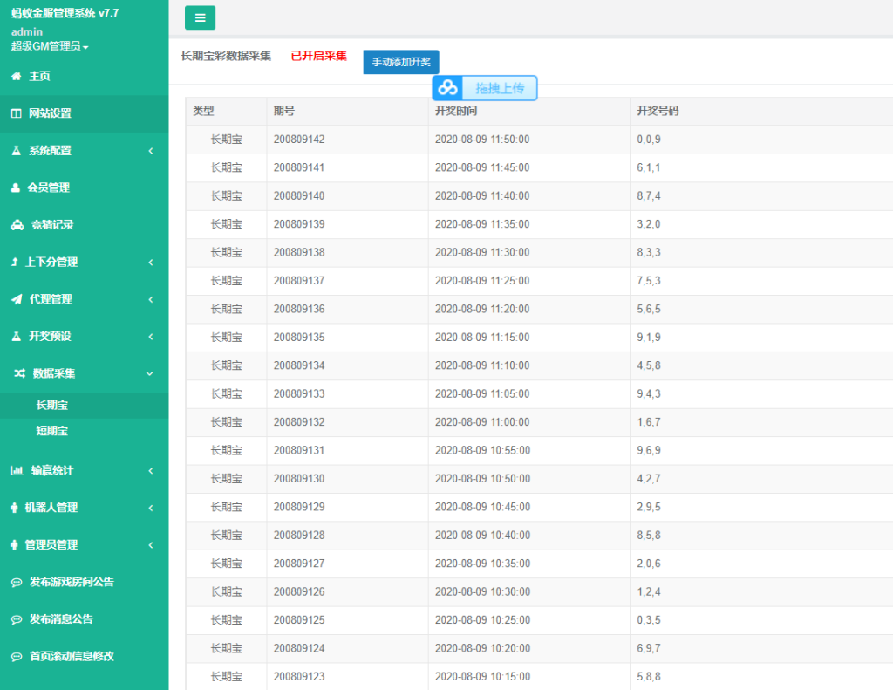893x690 pixels.
Task: Click the hamburger menu toggle button
Action: click(x=200, y=17)
